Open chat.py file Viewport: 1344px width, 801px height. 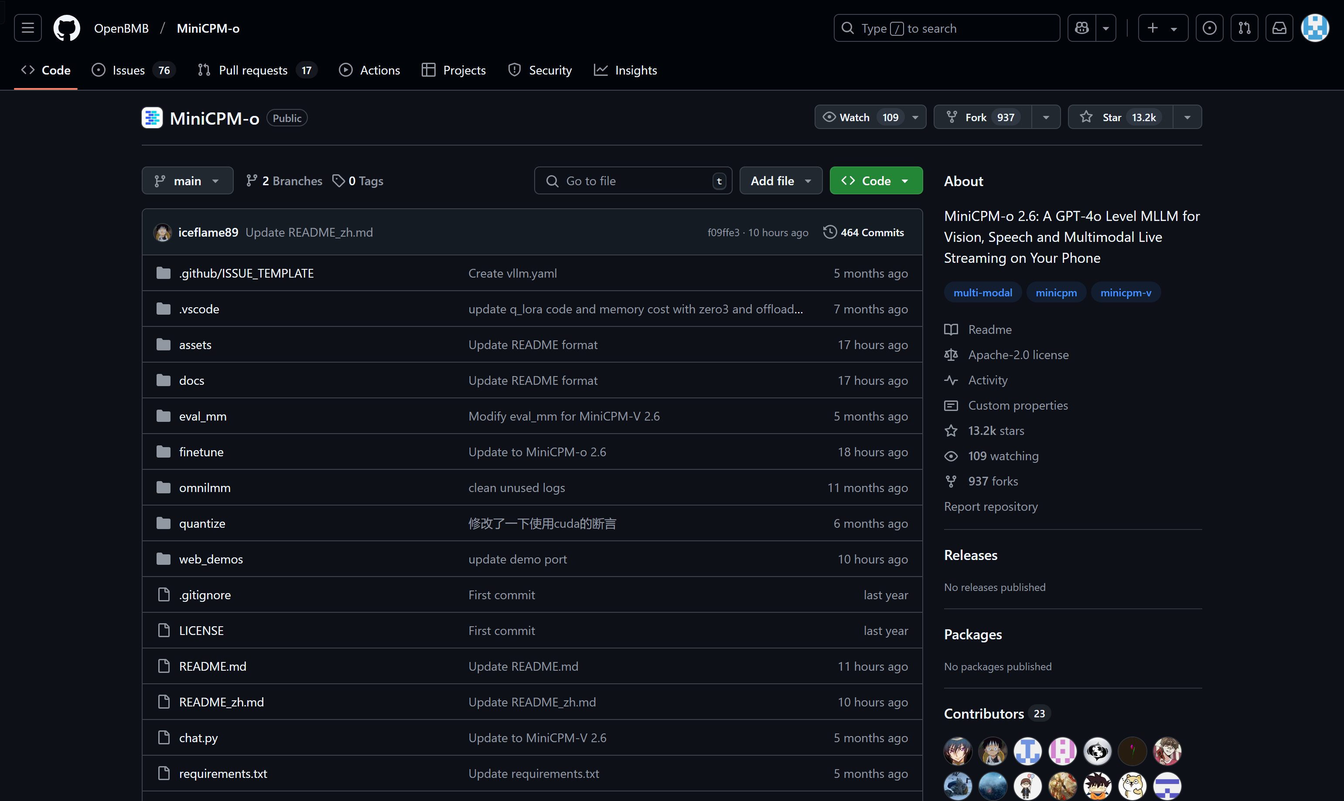pos(198,738)
